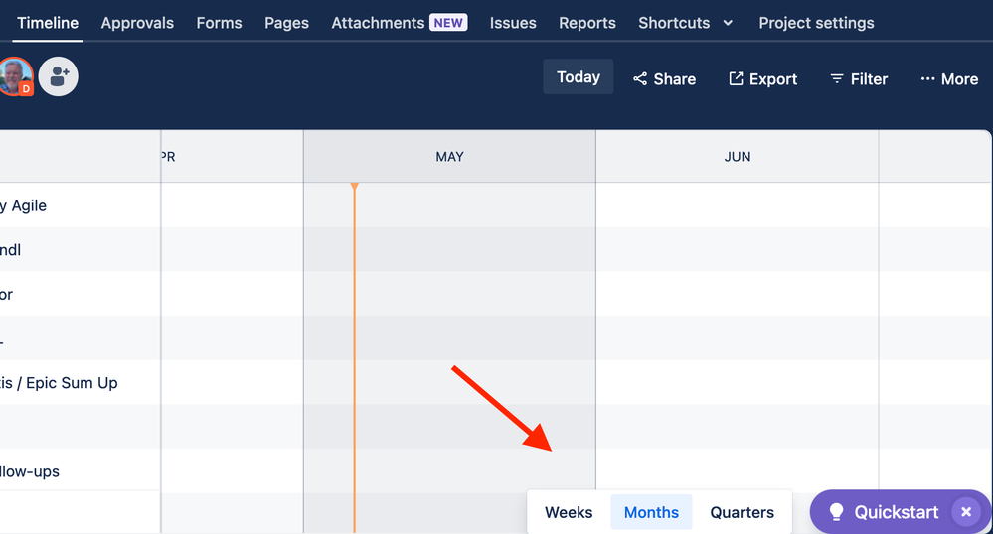Open the Timeline tab

click(48, 23)
